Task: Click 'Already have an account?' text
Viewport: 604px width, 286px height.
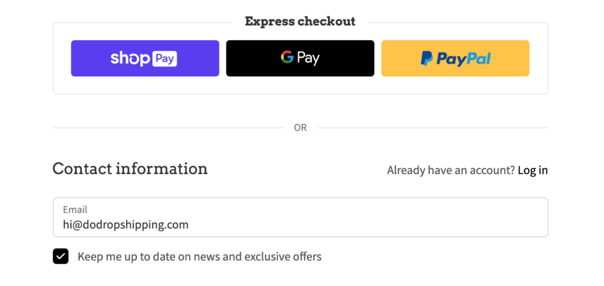Action: click(451, 170)
